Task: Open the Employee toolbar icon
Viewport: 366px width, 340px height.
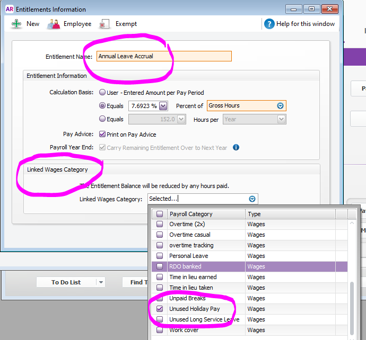Action: tap(54, 24)
